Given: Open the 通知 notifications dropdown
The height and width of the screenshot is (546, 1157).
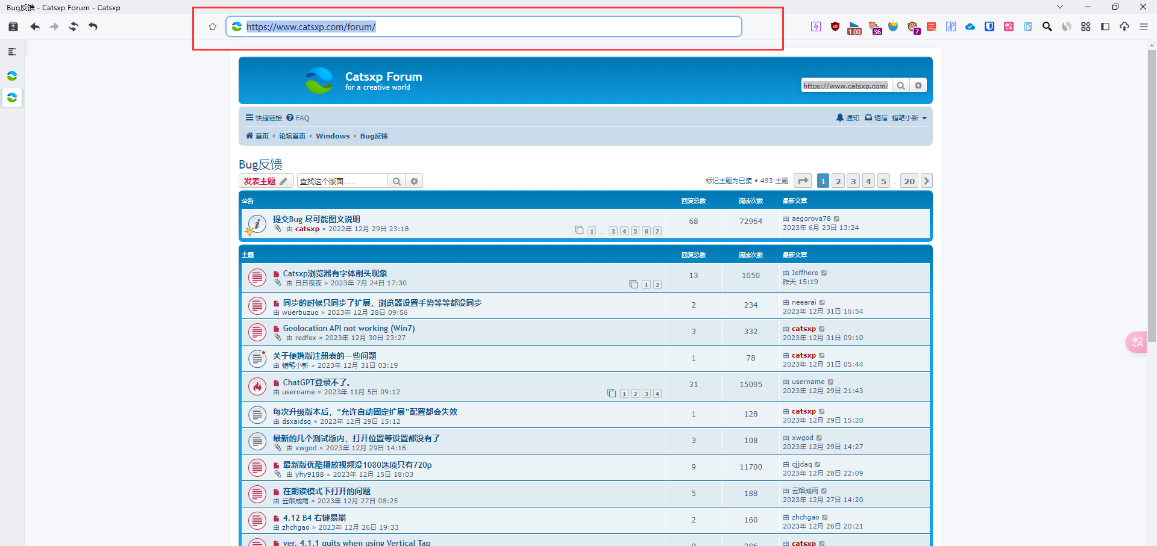Looking at the screenshot, I should point(848,118).
